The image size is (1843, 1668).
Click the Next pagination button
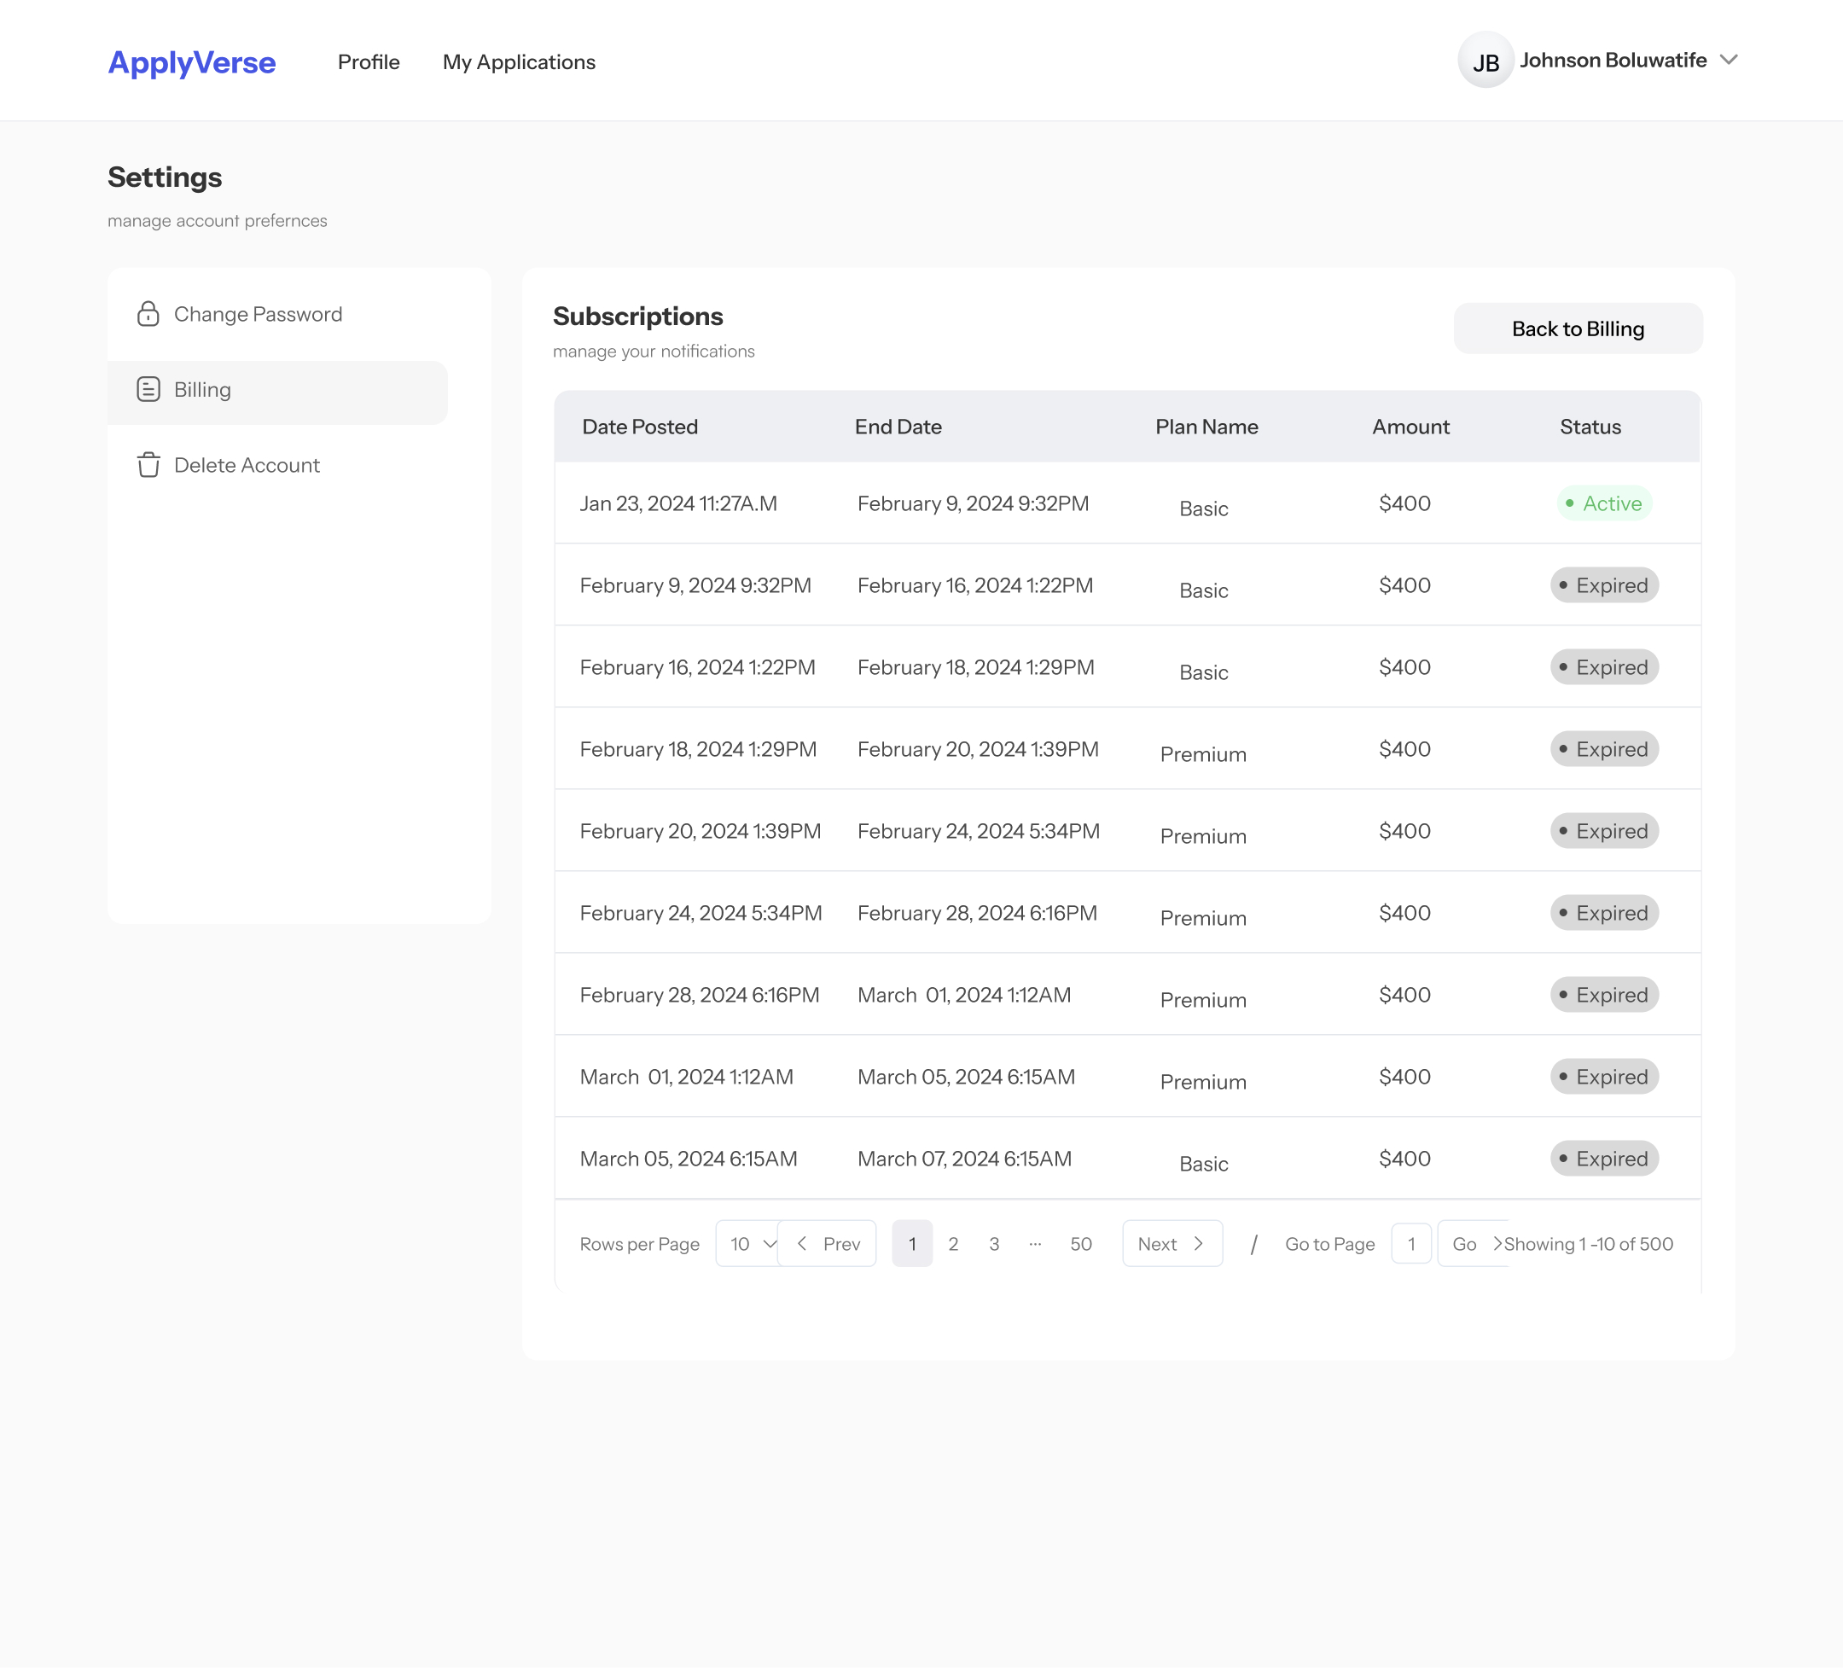click(1172, 1244)
